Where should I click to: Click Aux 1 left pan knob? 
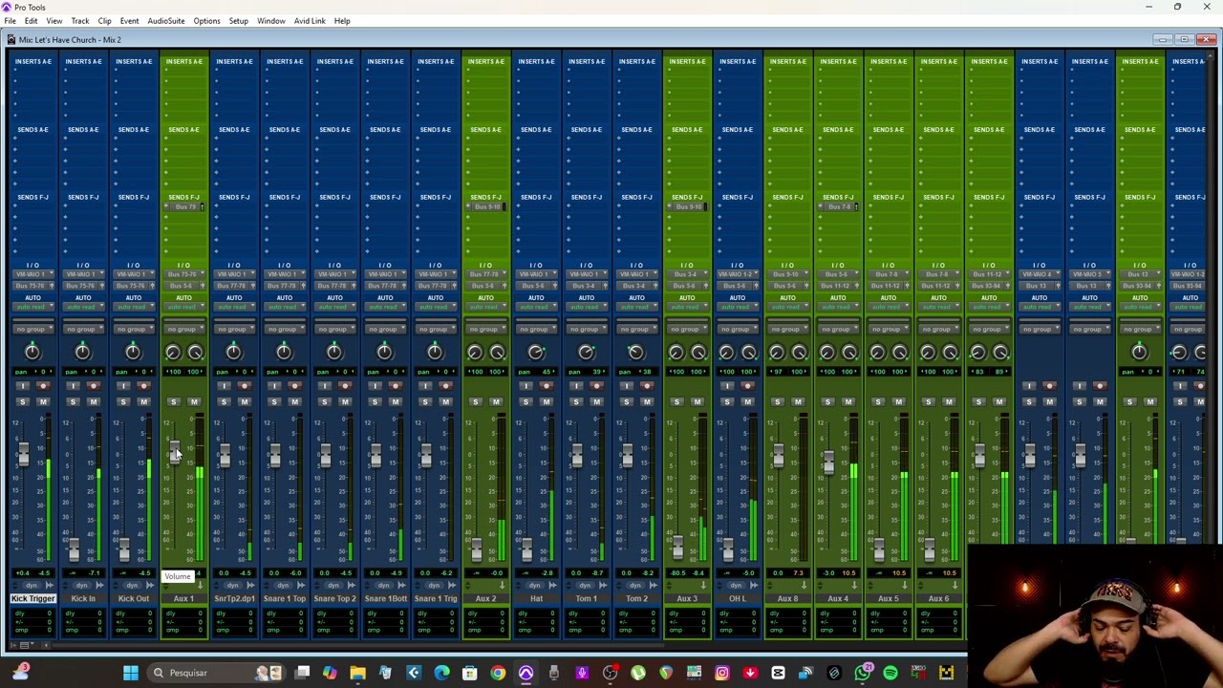click(x=173, y=353)
